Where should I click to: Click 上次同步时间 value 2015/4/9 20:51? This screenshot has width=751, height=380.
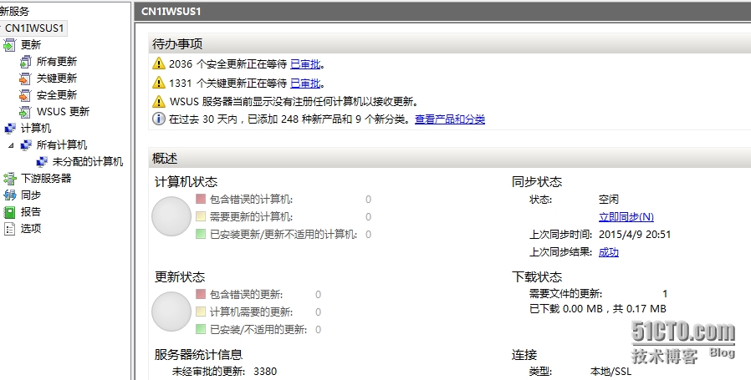[635, 235]
